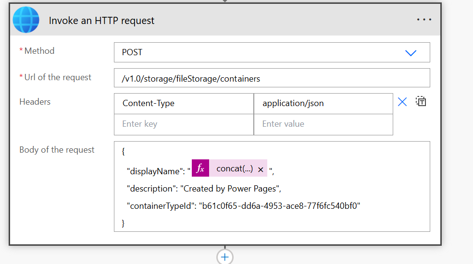Edit the application/json header value
This screenshot has height=264, width=473.
click(323, 103)
